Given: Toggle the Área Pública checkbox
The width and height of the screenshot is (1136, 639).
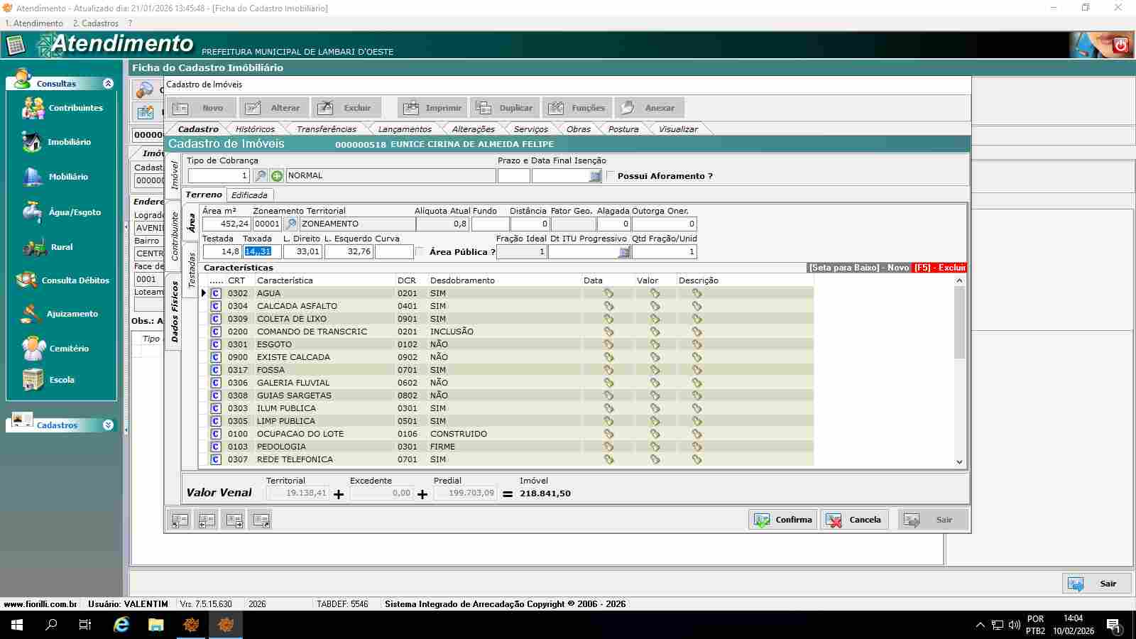Looking at the screenshot, I should tap(420, 251).
